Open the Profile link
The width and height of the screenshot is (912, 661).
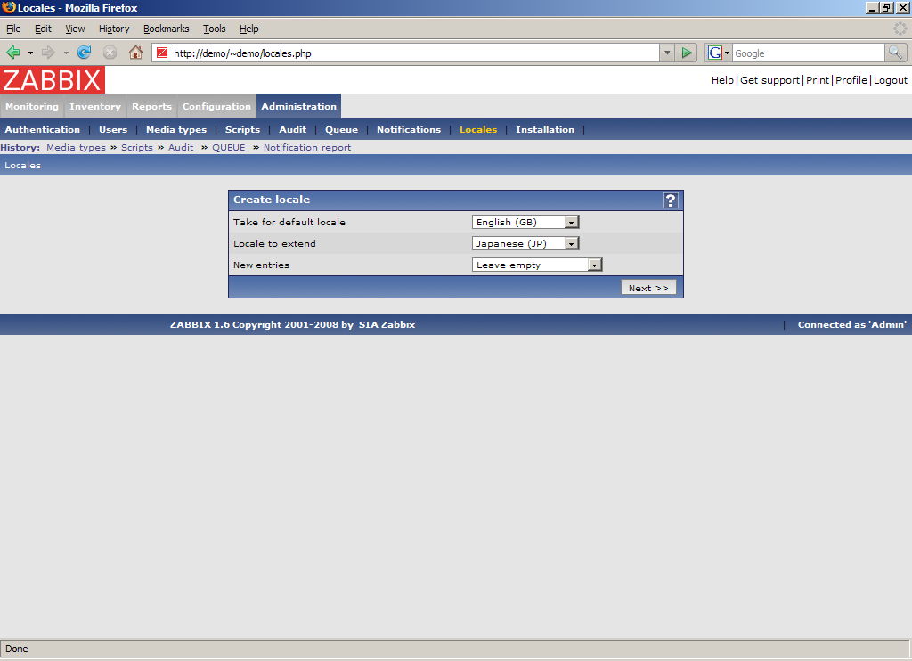click(851, 80)
